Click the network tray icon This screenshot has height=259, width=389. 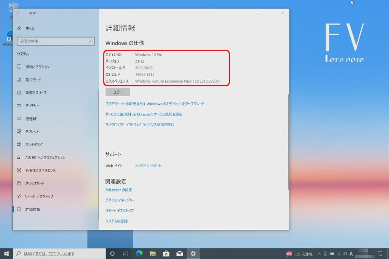click(338, 254)
